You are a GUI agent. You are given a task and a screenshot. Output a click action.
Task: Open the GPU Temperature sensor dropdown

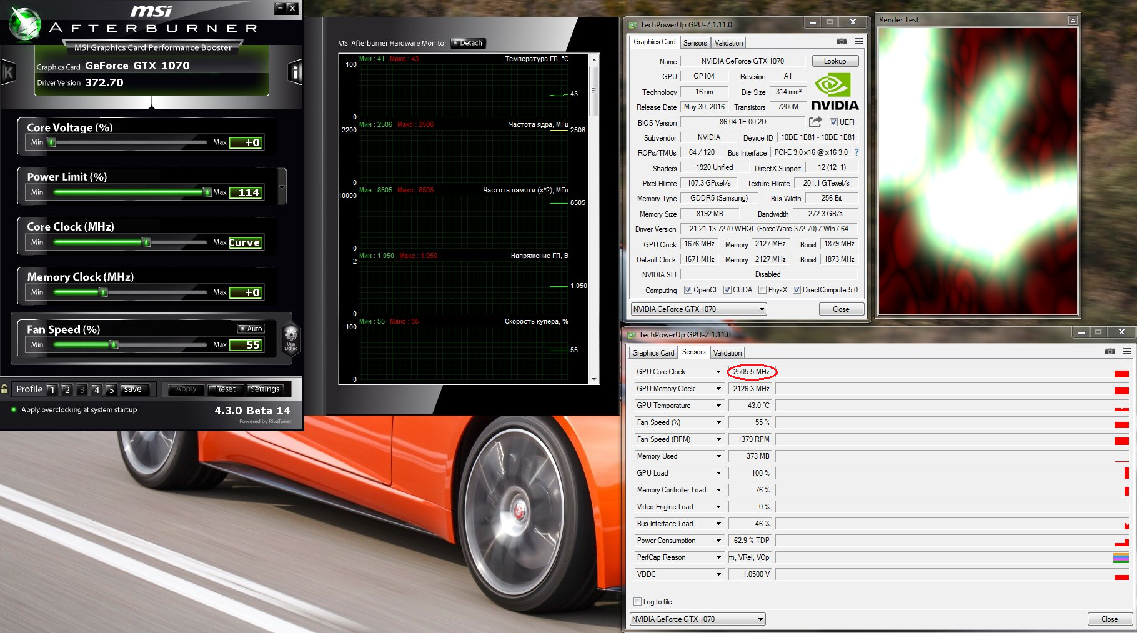point(718,406)
